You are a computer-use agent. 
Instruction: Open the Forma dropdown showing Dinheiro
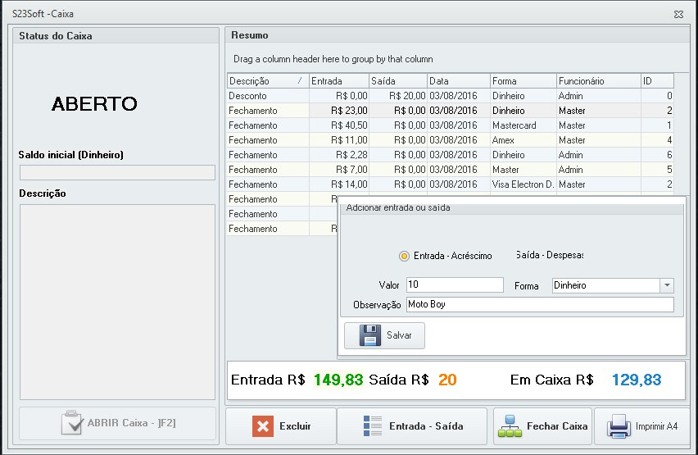667,285
